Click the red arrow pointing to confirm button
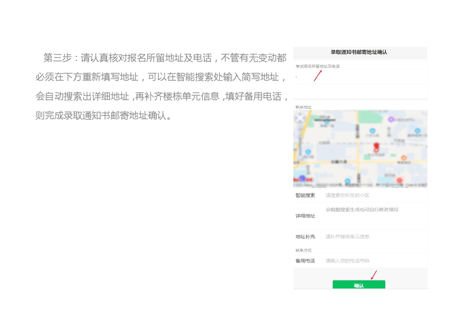Screen dimensions: 465x328 (374, 275)
